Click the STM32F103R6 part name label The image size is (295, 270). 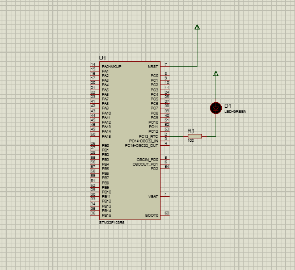[x=112, y=223]
